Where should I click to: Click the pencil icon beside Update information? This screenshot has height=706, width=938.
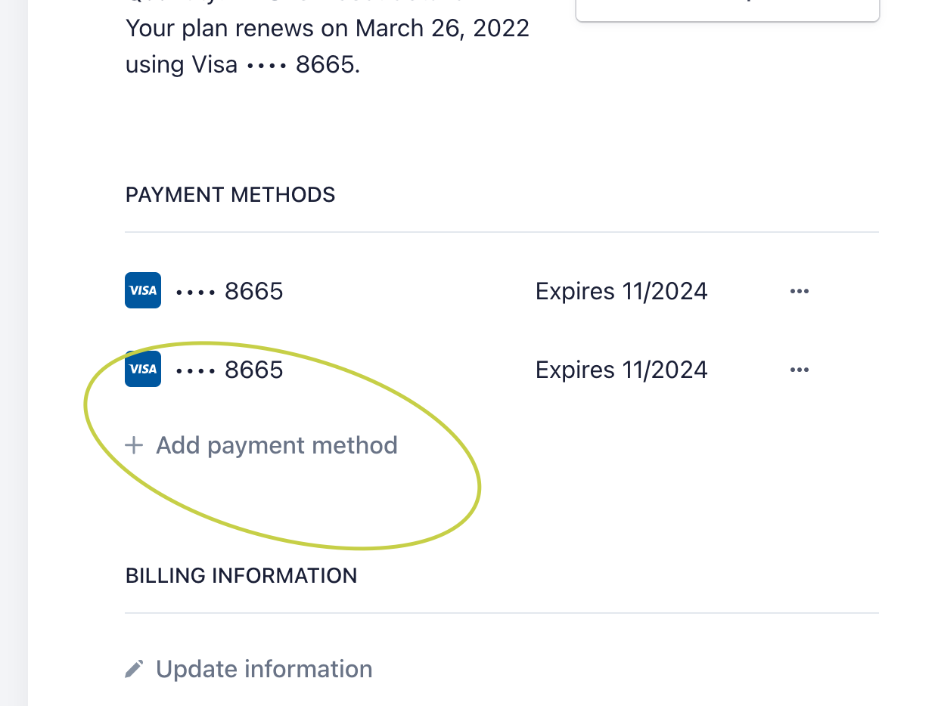click(x=134, y=669)
